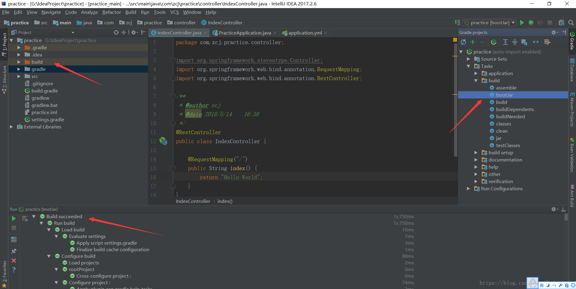Screen dimensions: 576x289
Task: Open the Project Structure dialog icon
Action: coord(561,23)
